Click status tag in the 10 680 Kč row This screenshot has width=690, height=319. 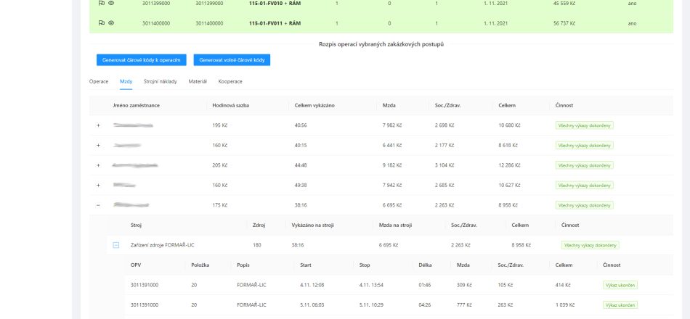point(584,125)
